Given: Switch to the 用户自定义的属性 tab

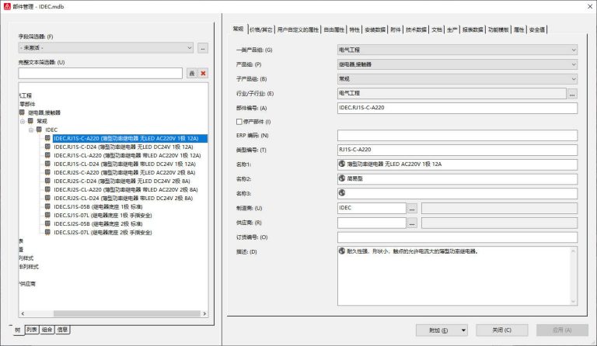Looking at the screenshot, I should click(x=298, y=29).
